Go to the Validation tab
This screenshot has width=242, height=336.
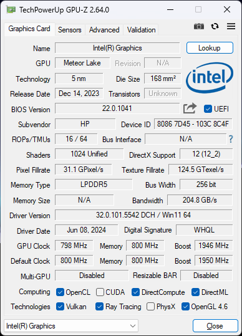(x=141, y=30)
